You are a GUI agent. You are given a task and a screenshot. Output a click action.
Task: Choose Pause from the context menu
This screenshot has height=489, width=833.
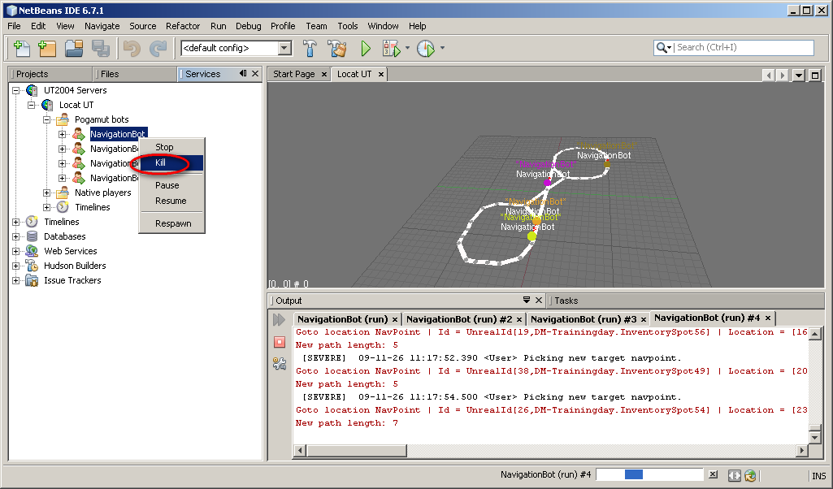[x=171, y=185]
